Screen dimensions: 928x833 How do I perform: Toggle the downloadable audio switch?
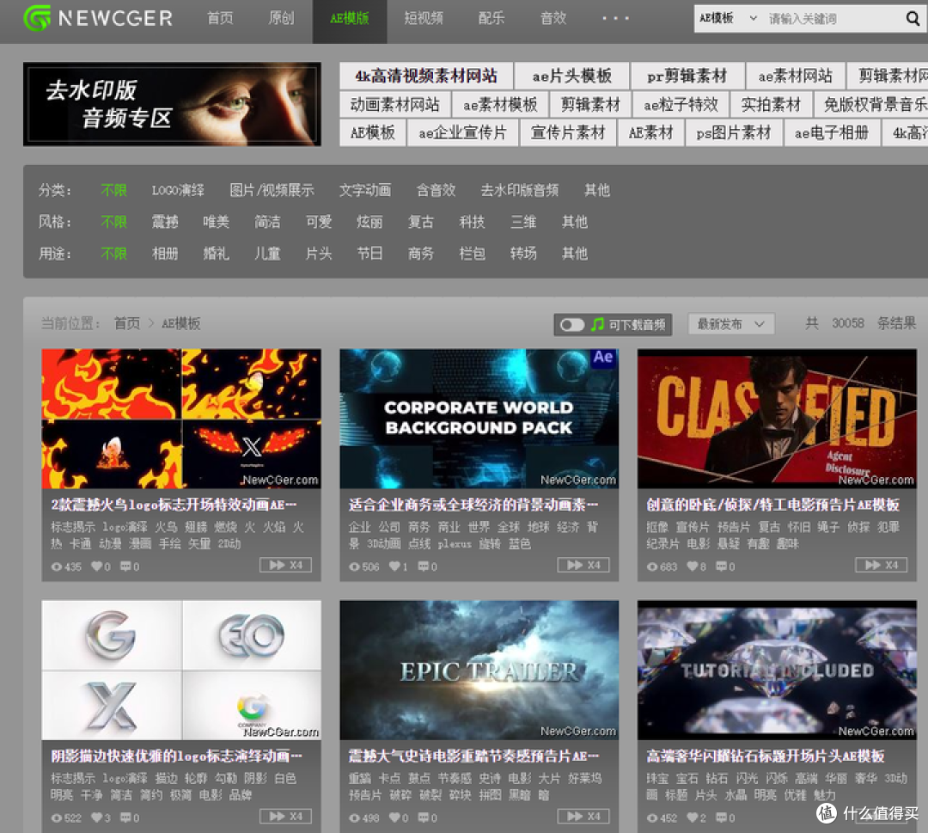coord(571,324)
